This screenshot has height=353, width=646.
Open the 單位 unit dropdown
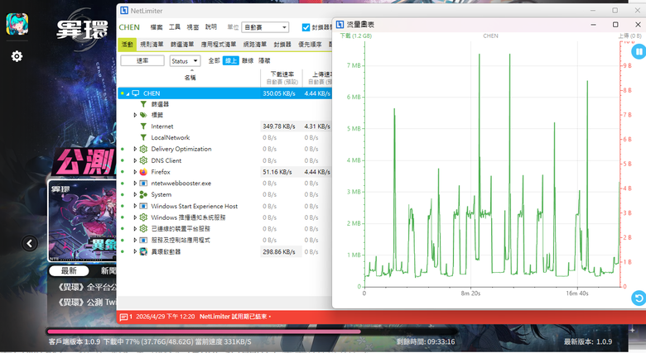click(x=265, y=27)
